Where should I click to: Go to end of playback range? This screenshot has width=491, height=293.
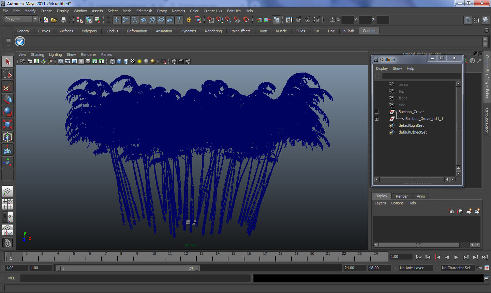tap(485, 257)
